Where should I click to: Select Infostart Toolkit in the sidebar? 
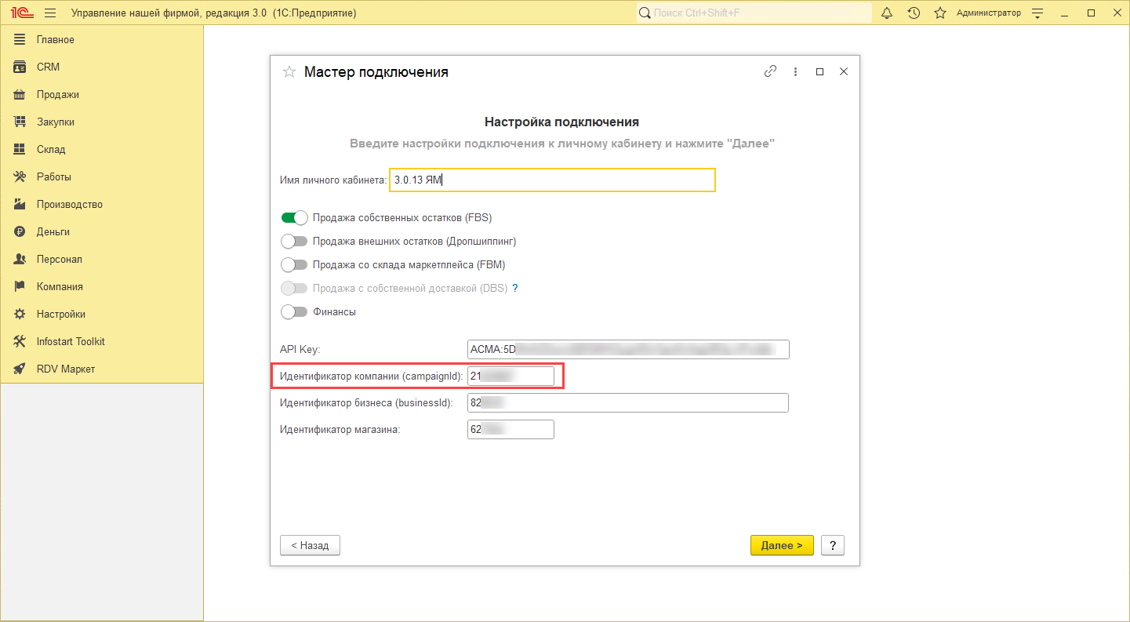point(102,341)
